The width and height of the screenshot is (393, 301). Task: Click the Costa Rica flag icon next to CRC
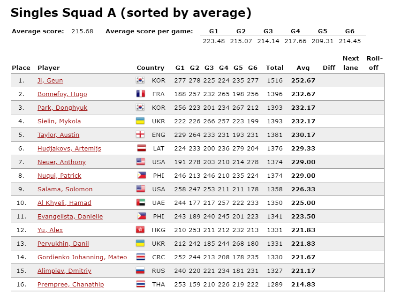(x=140, y=257)
